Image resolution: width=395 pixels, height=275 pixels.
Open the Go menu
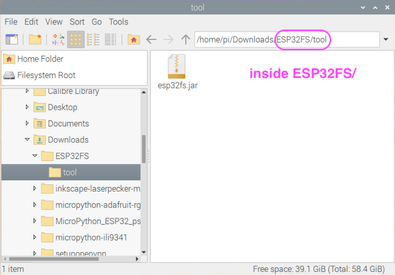(x=96, y=22)
